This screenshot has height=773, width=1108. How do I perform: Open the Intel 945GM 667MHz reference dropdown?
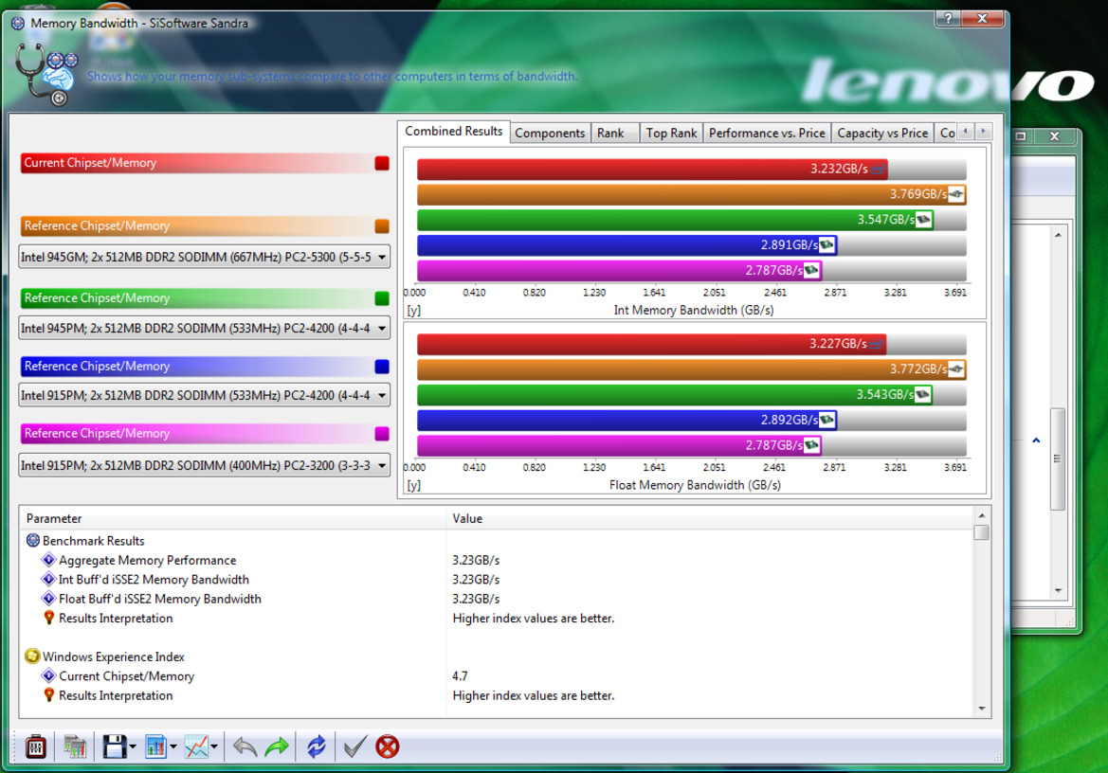click(x=204, y=257)
